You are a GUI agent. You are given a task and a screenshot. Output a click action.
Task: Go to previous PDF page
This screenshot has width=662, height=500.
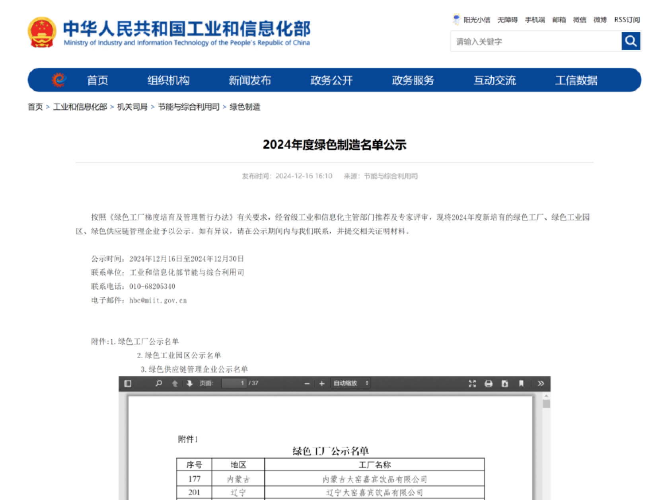coord(175,383)
